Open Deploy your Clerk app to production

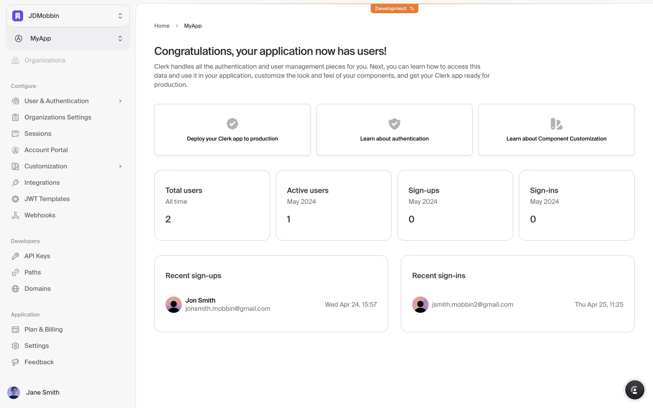(x=232, y=130)
